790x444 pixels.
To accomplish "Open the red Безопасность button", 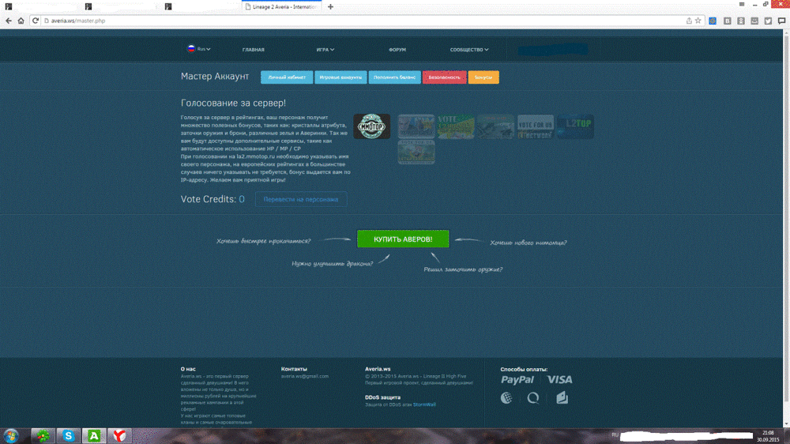I will [444, 77].
